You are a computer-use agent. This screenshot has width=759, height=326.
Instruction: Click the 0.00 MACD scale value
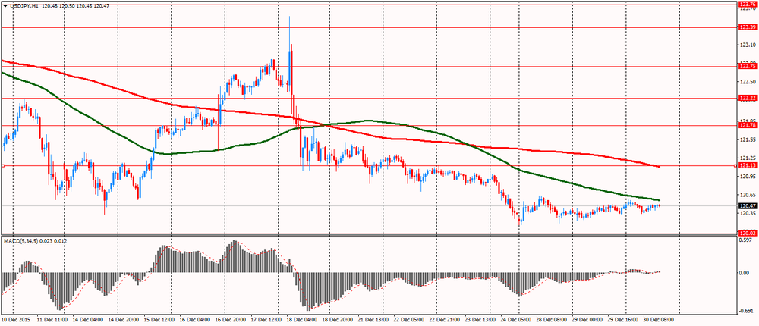click(745, 273)
